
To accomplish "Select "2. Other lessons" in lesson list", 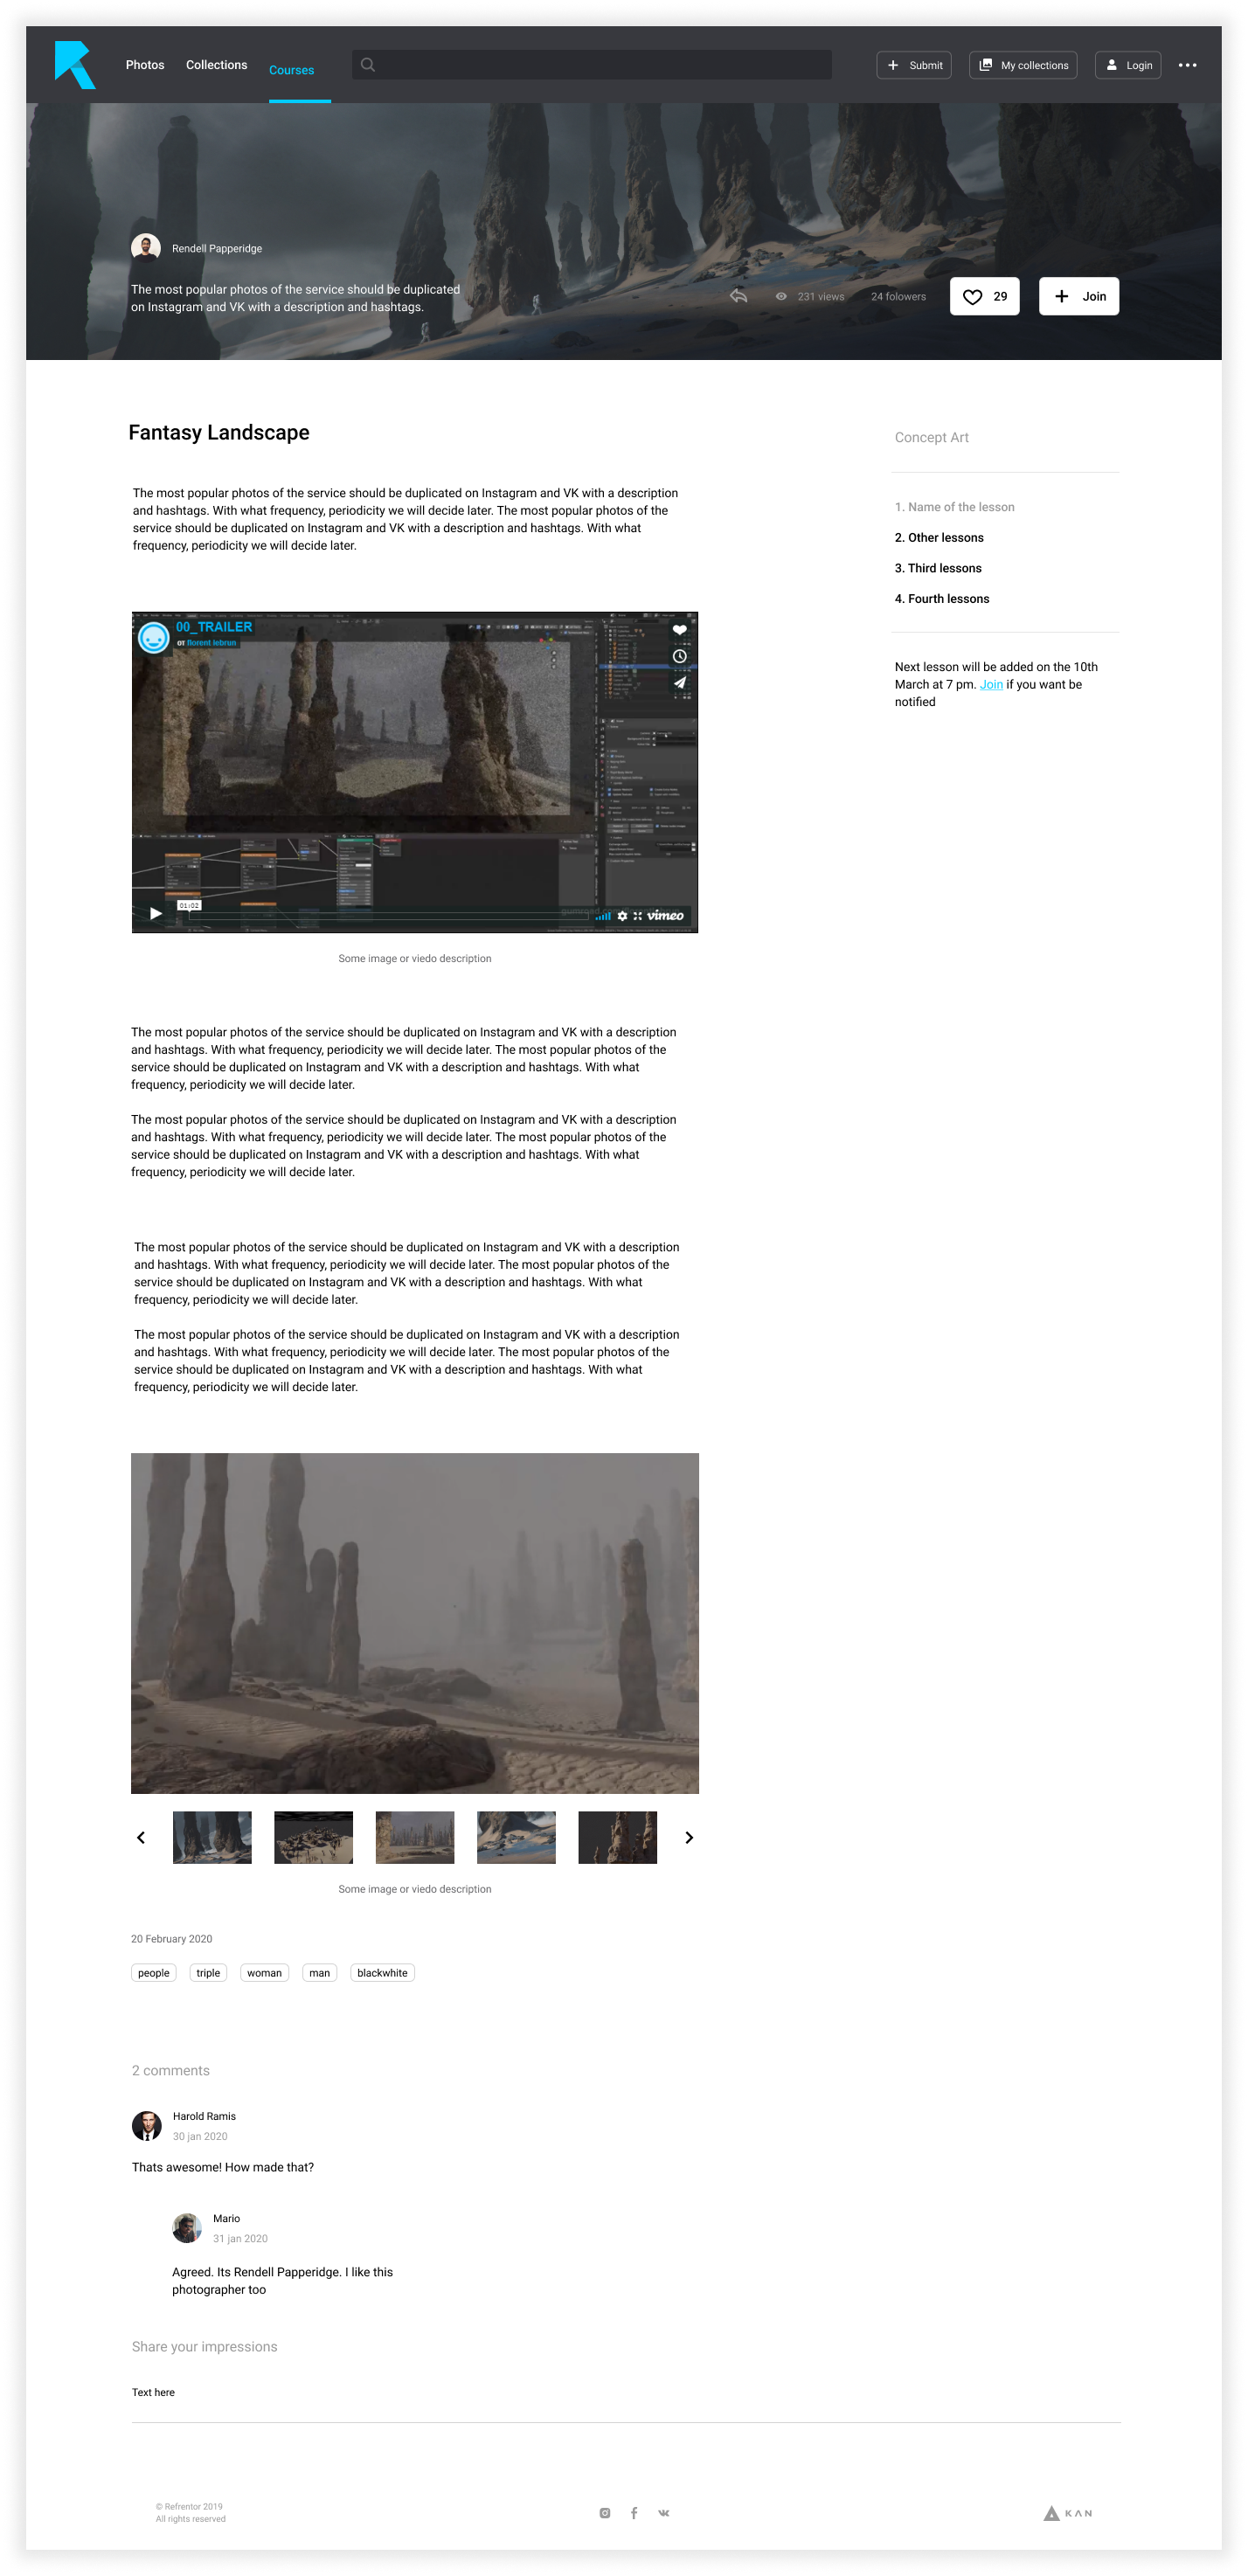I will pos(939,538).
